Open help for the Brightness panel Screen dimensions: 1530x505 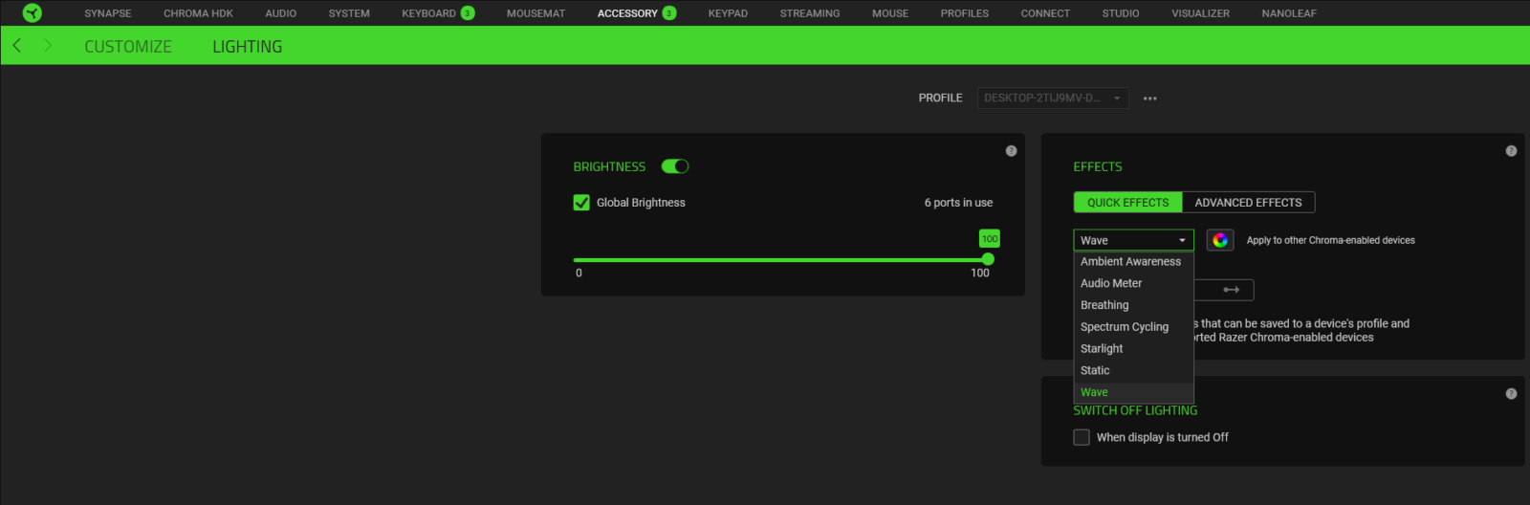(1011, 151)
